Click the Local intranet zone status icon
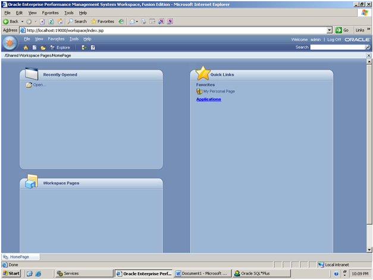Viewport: 373px width, 280px height. click(x=321, y=265)
